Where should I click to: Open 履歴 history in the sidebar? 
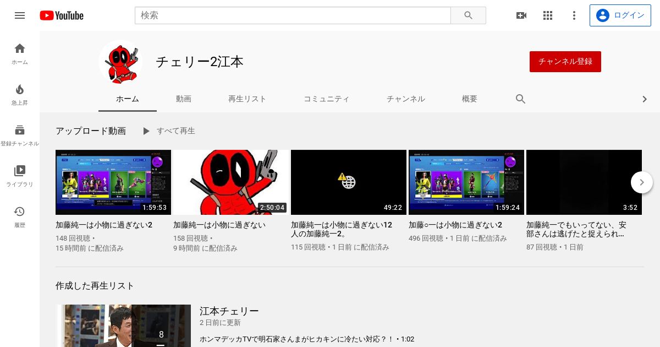coord(20,217)
